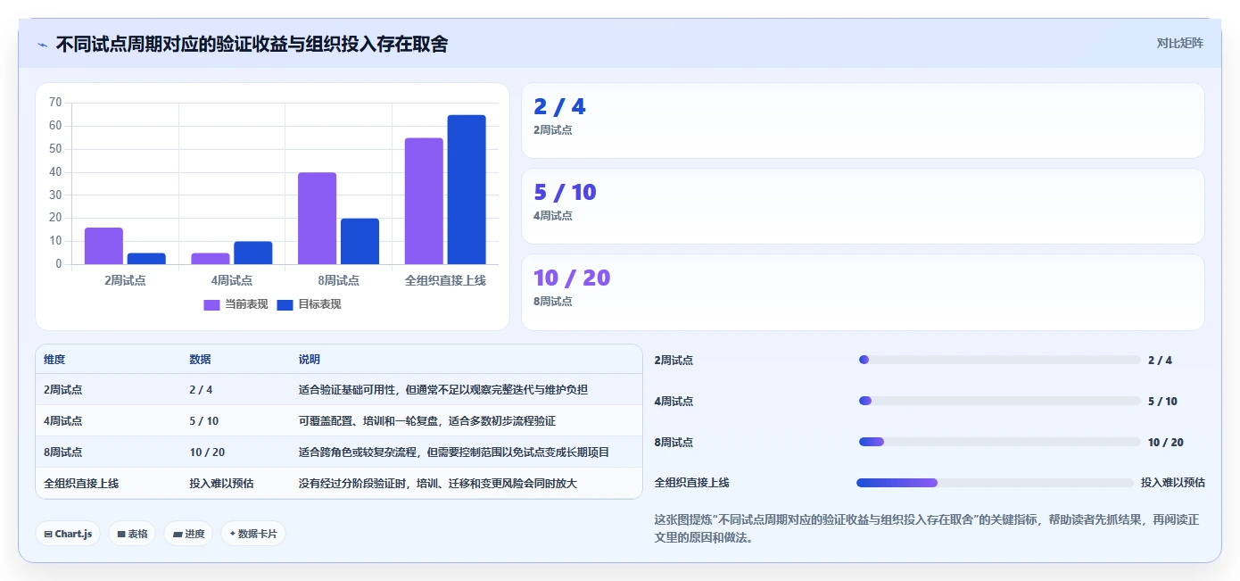This screenshot has width=1240, height=581.
Task: Click the lightning icon beside the title
Action: [x=42, y=44]
